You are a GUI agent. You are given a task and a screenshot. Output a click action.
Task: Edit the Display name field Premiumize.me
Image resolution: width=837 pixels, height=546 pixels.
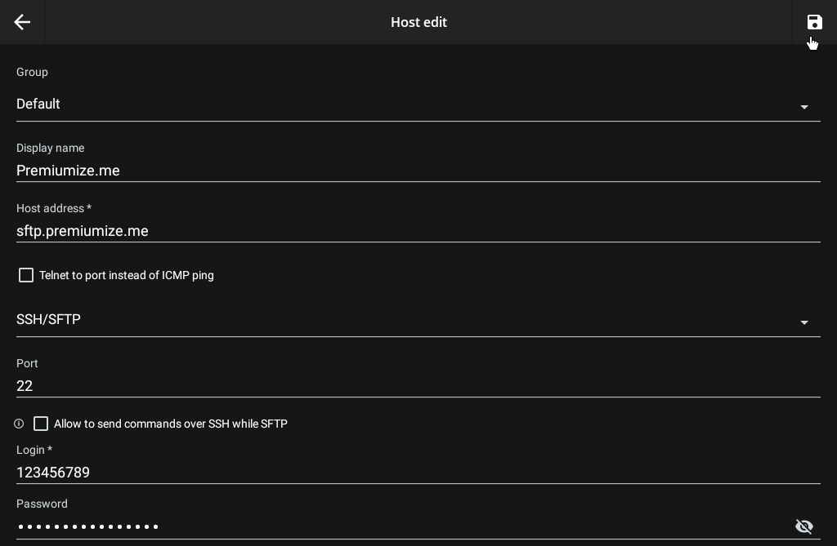418,171
